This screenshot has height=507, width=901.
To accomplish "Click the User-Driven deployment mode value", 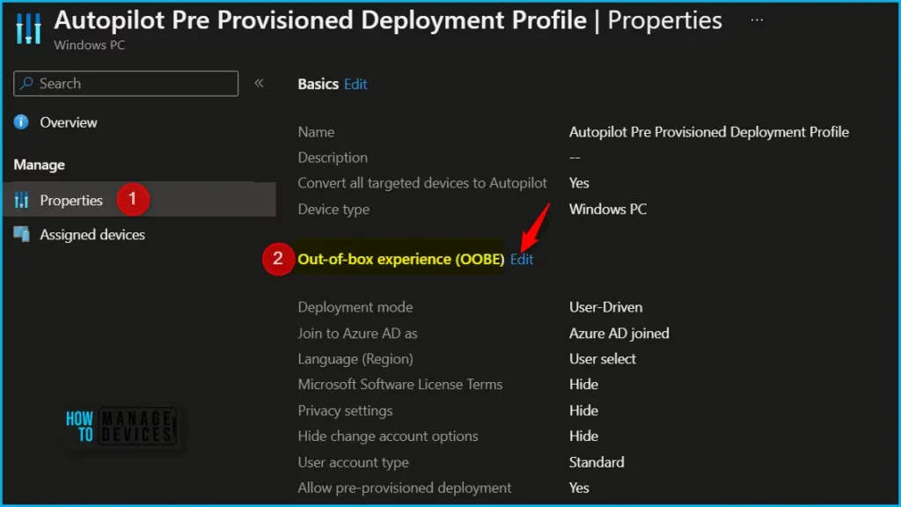I will pos(605,307).
